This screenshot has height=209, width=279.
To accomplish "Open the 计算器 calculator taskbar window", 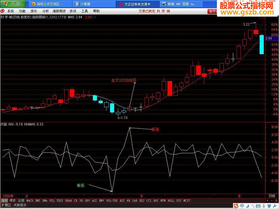I will (x=94, y=4).
